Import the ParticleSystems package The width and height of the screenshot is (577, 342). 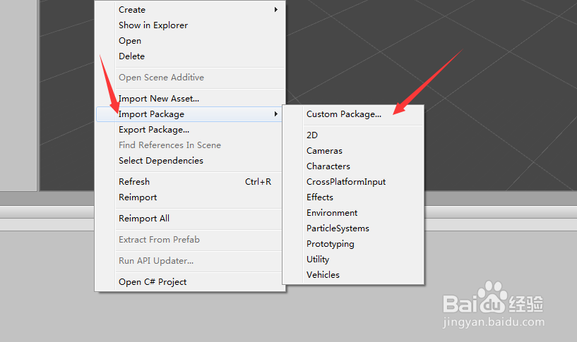353,228
